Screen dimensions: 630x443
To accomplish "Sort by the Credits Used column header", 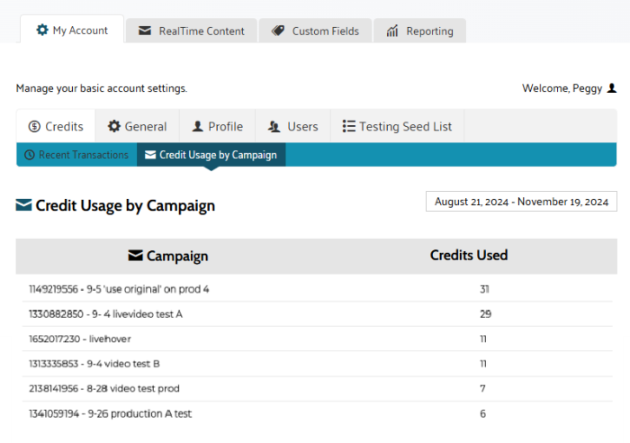I will tap(469, 256).
